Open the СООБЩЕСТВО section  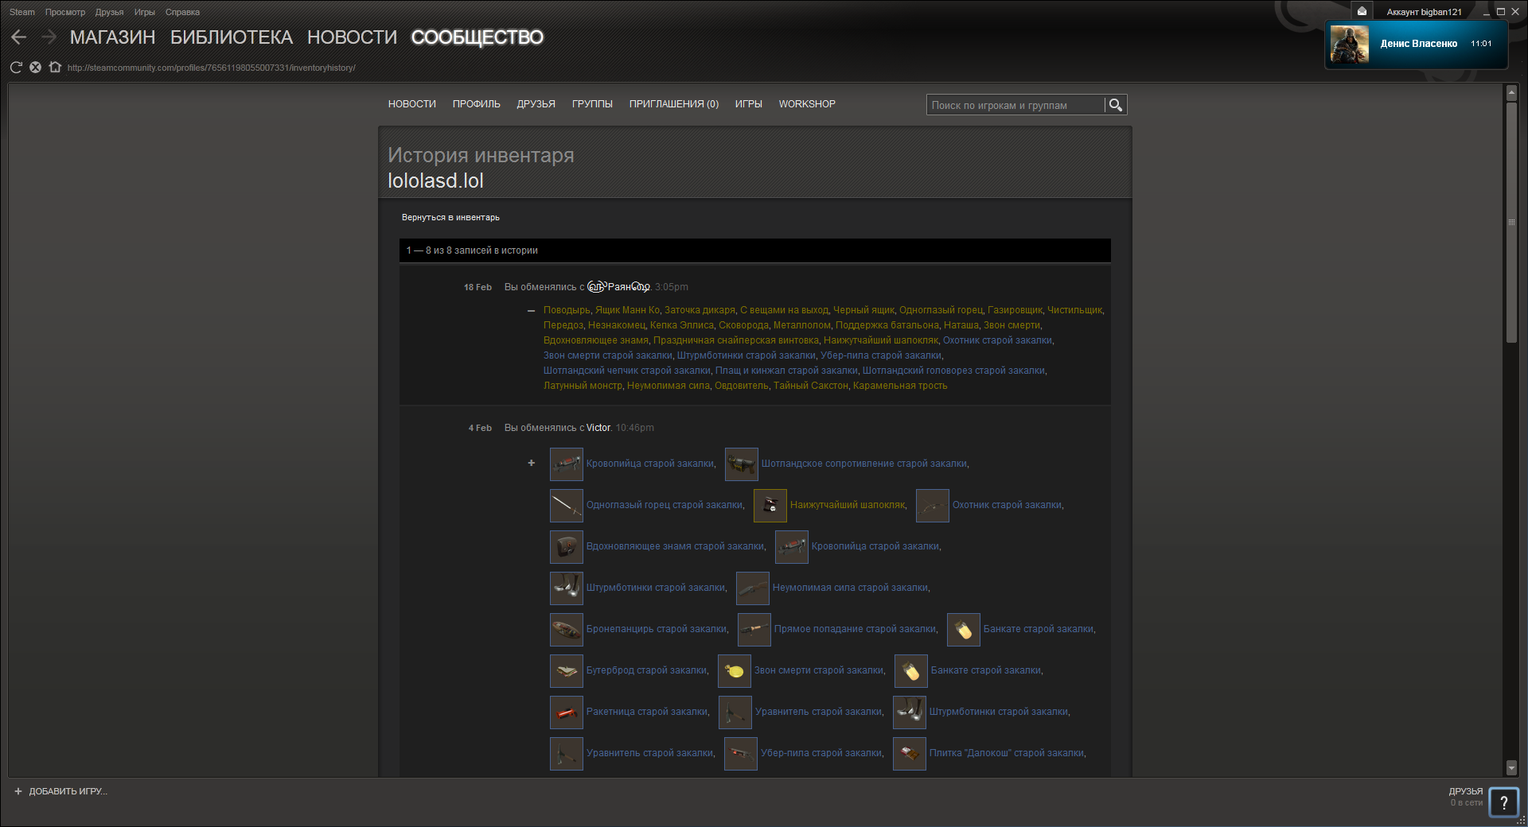click(477, 37)
